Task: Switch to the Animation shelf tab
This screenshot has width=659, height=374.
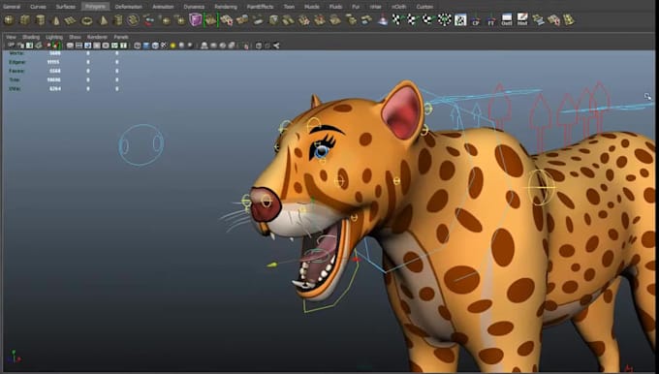Action: coord(163,7)
